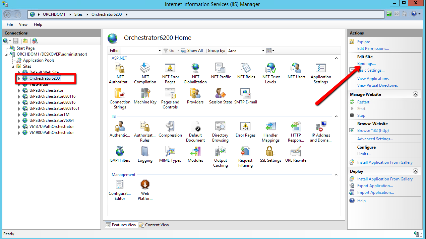426x239 pixels.
Task: Open Configuration Editor feature
Action: (120, 190)
